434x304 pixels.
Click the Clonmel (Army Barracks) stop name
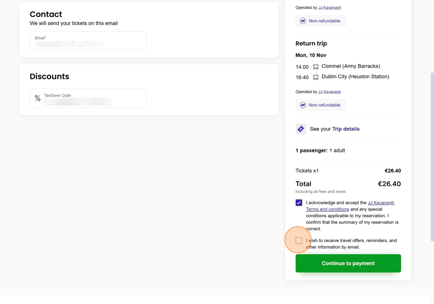[351, 66]
